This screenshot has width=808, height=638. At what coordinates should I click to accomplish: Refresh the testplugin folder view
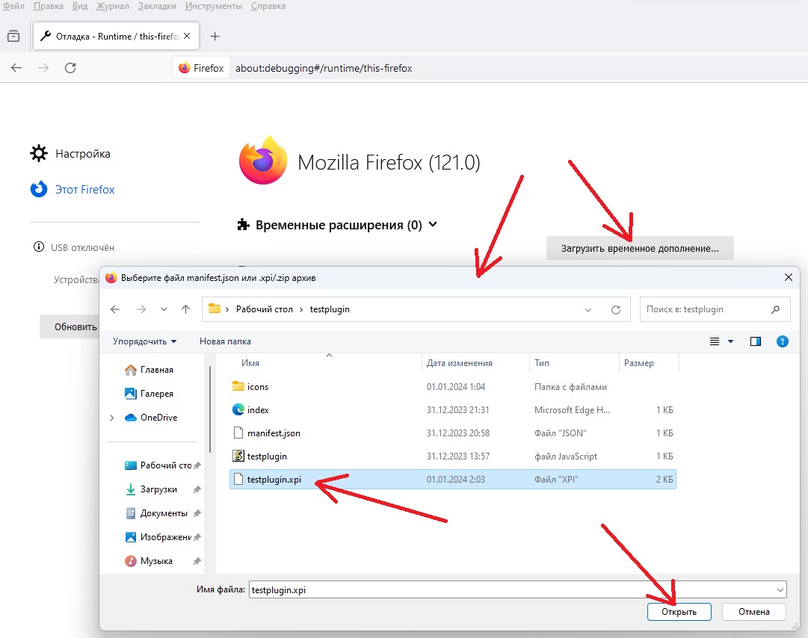[x=616, y=309]
